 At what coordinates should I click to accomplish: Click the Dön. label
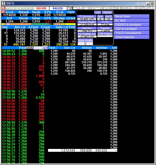(x=100, y=17)
